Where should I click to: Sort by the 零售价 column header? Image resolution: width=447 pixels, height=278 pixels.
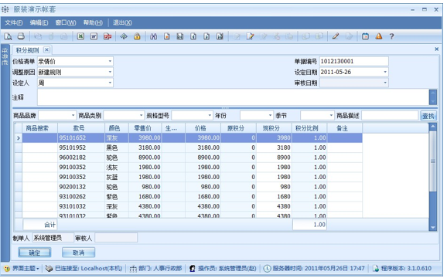pos(145,128)
